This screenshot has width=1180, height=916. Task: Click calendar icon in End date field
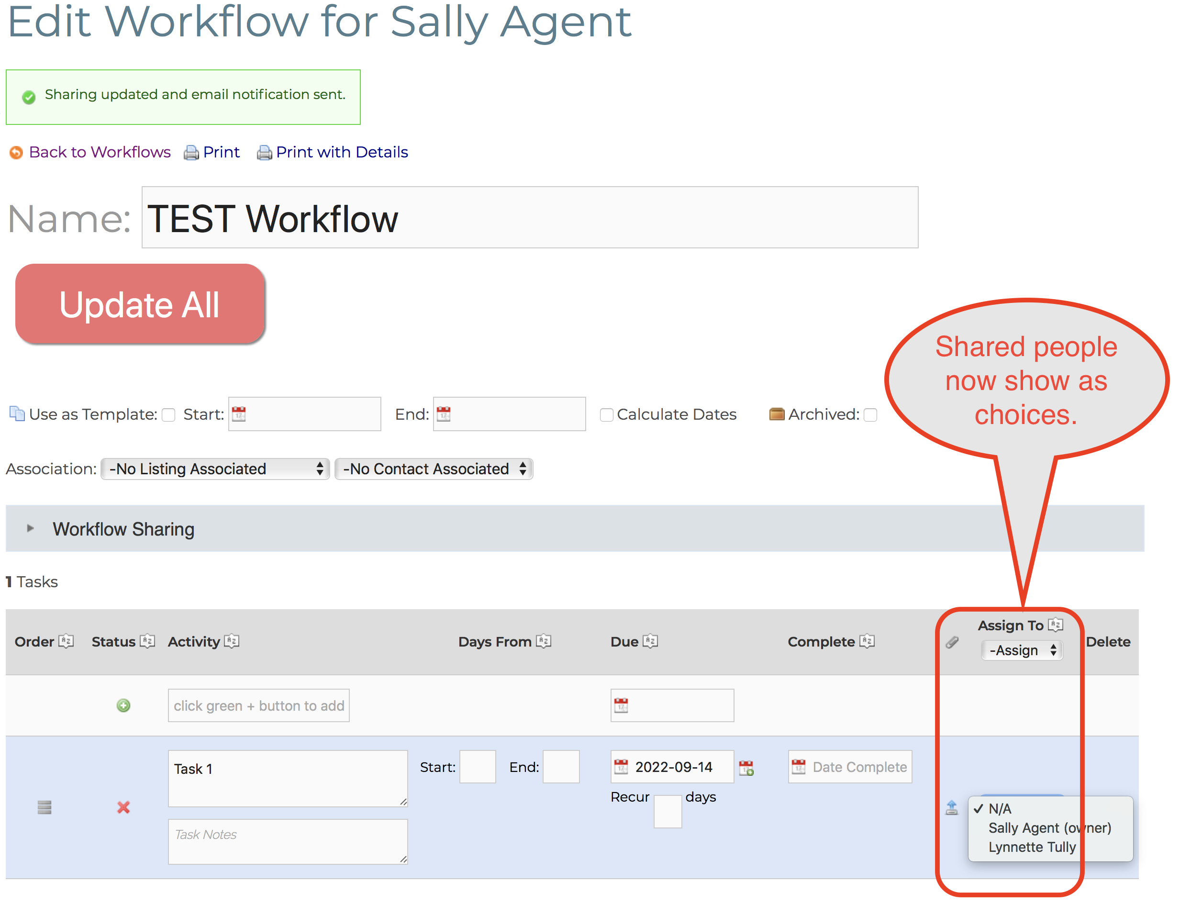[444, 414]
